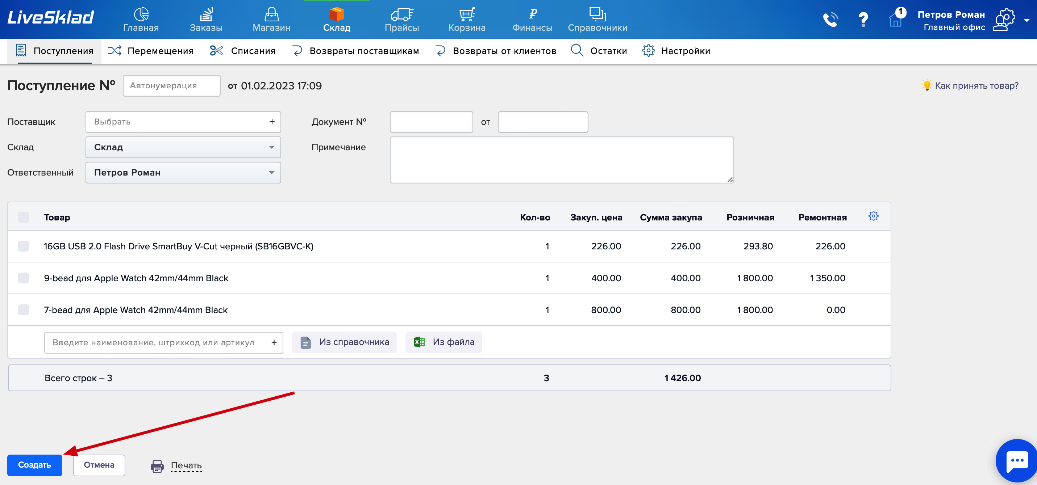Image resolution: width=1037 pixels, height=485 pixels.
Task: Switch to the Перемещения tab
Action: (151, 51)
